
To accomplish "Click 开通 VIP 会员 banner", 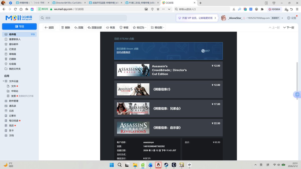I will click(197, 18).
